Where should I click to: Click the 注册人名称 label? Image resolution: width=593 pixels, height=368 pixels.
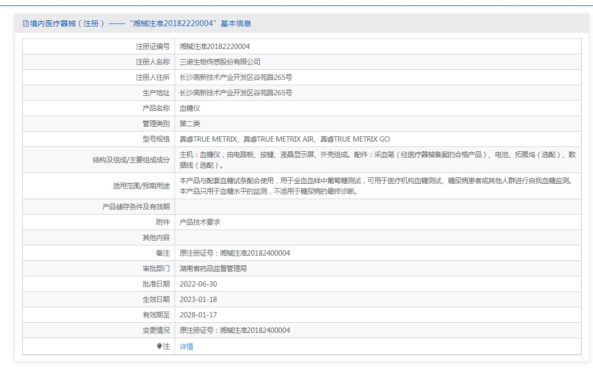153,62
